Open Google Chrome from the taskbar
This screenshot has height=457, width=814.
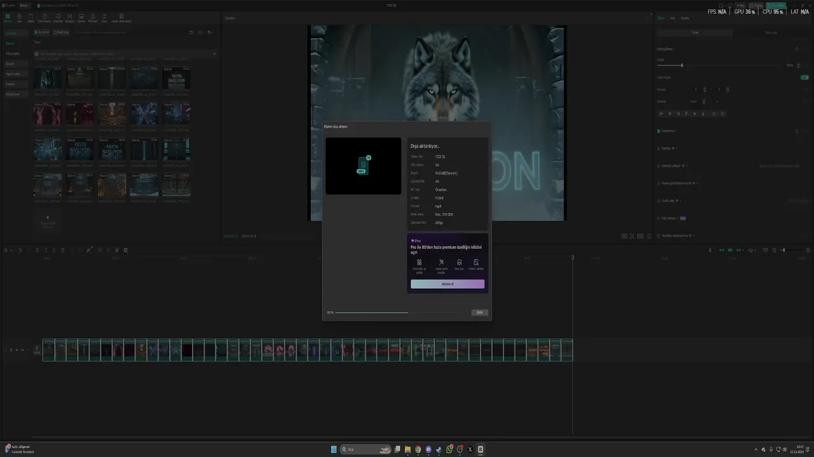tap(418, 449)
